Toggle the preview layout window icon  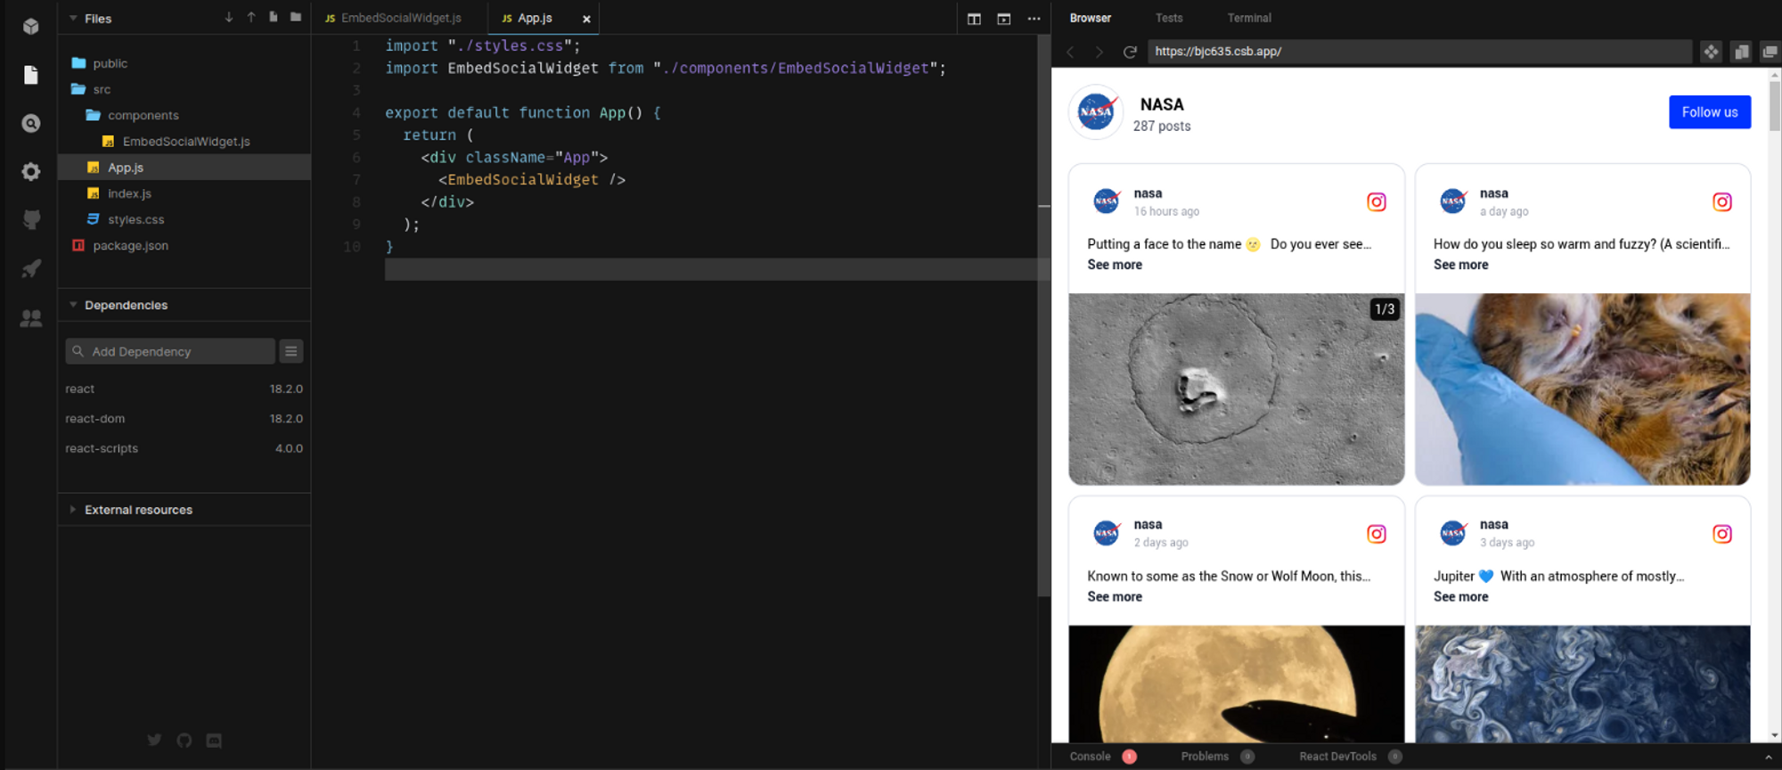tap(1004, 19)
